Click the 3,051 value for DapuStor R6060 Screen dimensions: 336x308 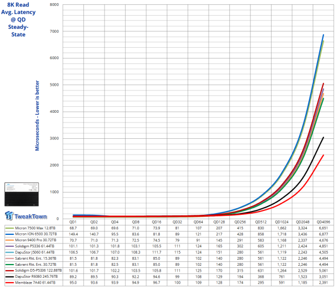click(x=324, y=277)
